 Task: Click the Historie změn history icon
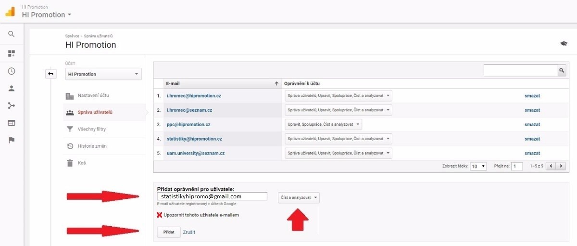pos(70,146)
